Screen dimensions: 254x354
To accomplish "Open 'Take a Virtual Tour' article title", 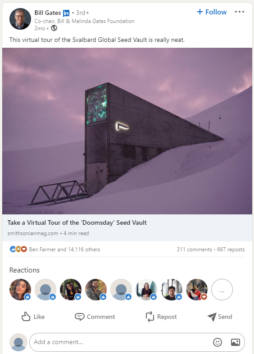I will (77, 222).
